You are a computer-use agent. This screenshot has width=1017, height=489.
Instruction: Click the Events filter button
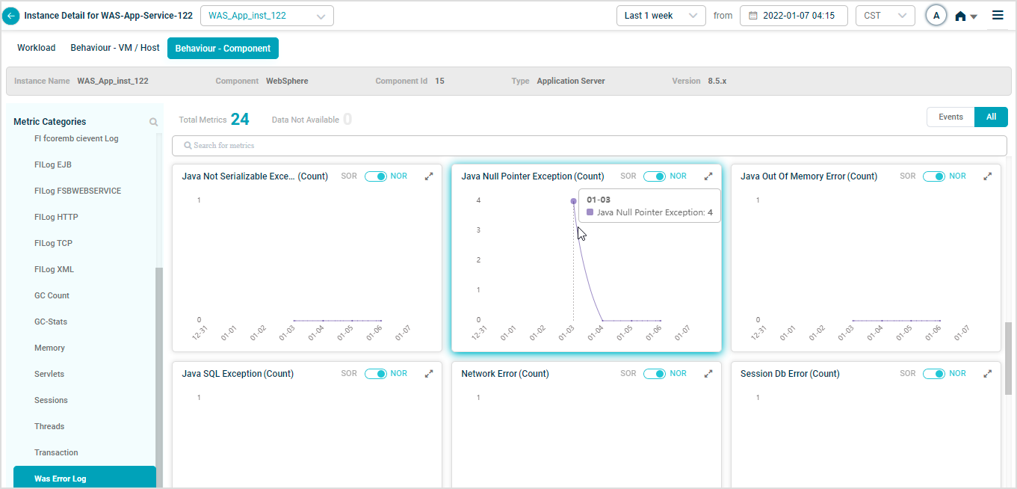coord(950,117)
